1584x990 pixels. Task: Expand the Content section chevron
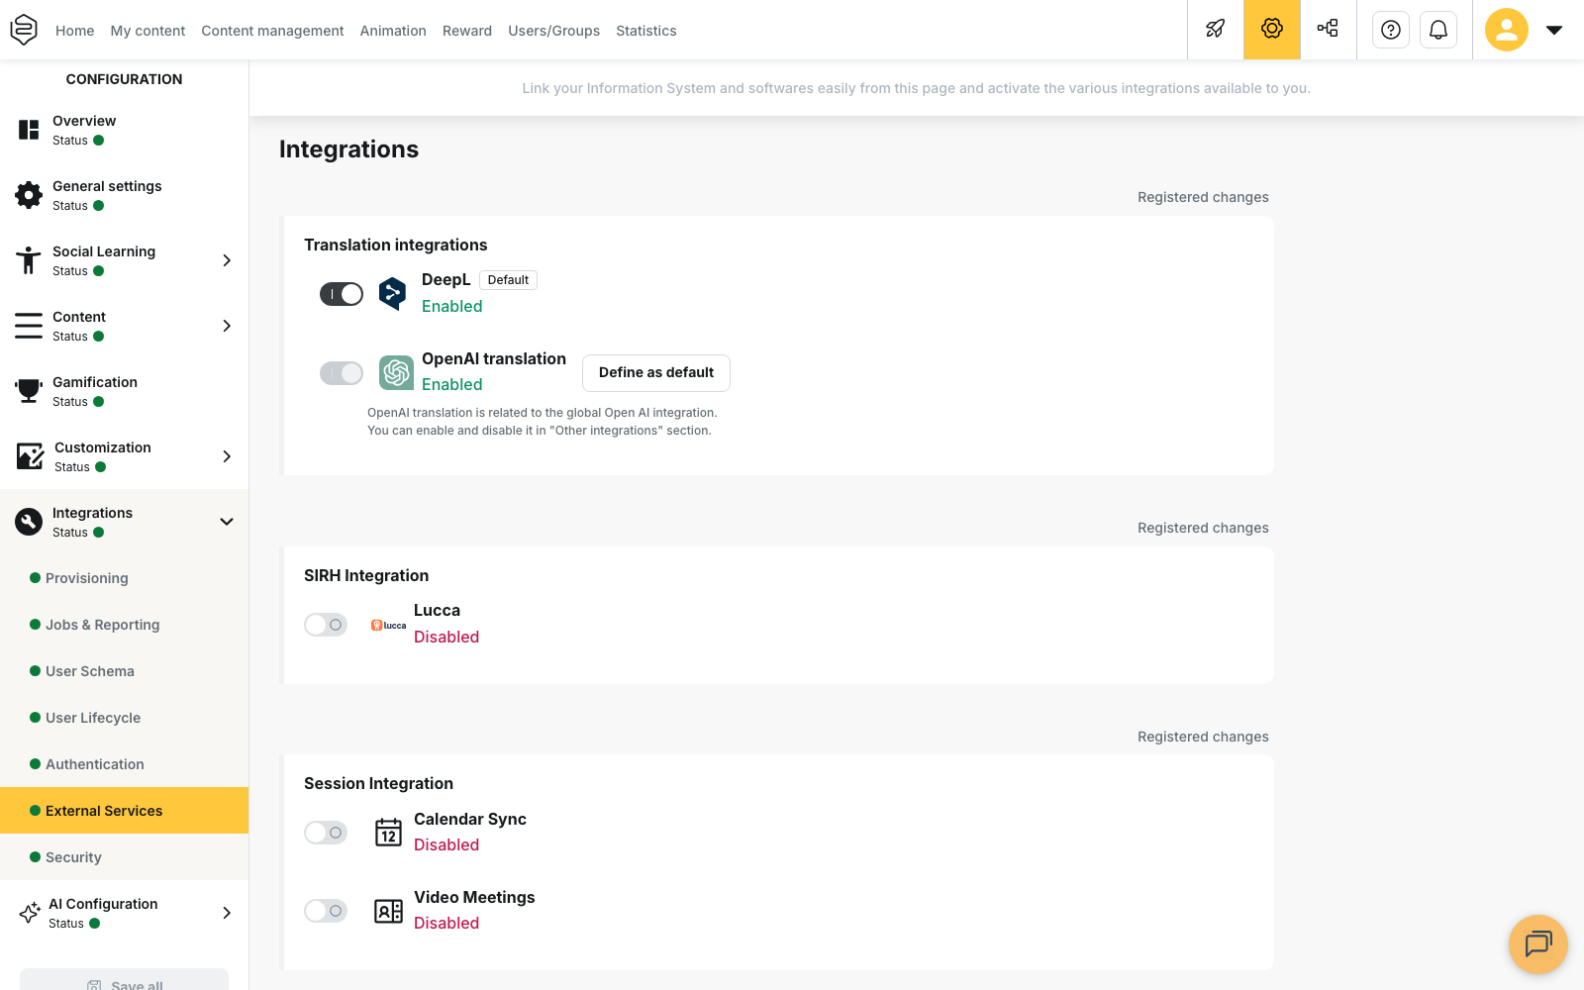coord(227,326)
